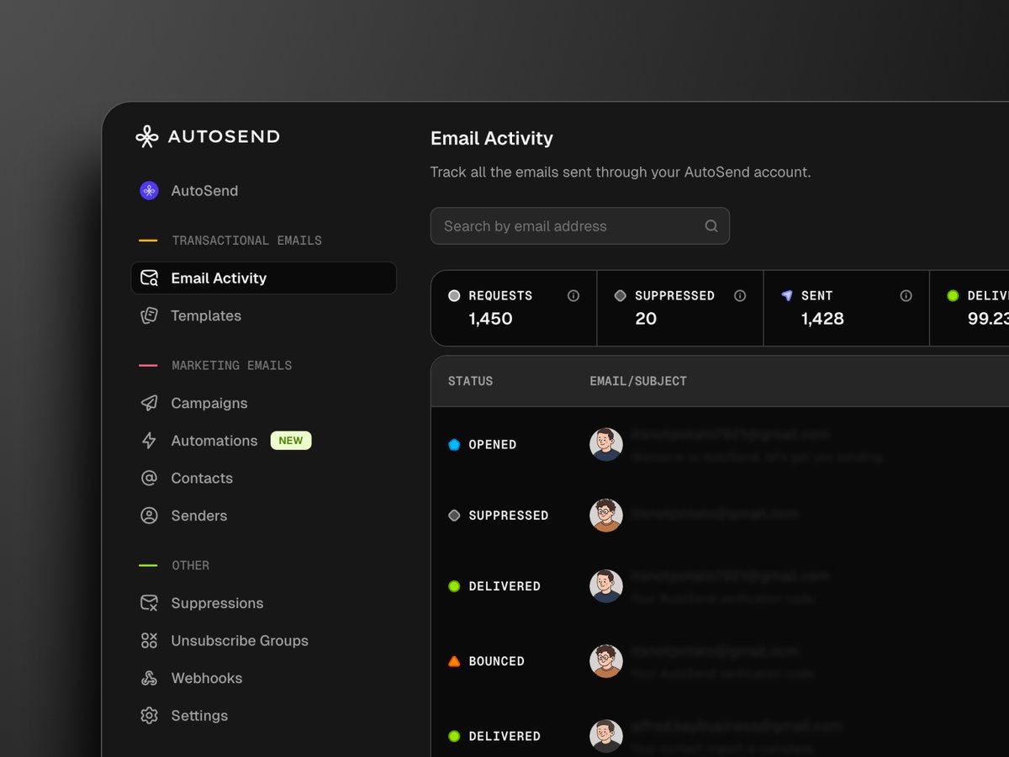Open Suppressions page

(x=217, y=603)
